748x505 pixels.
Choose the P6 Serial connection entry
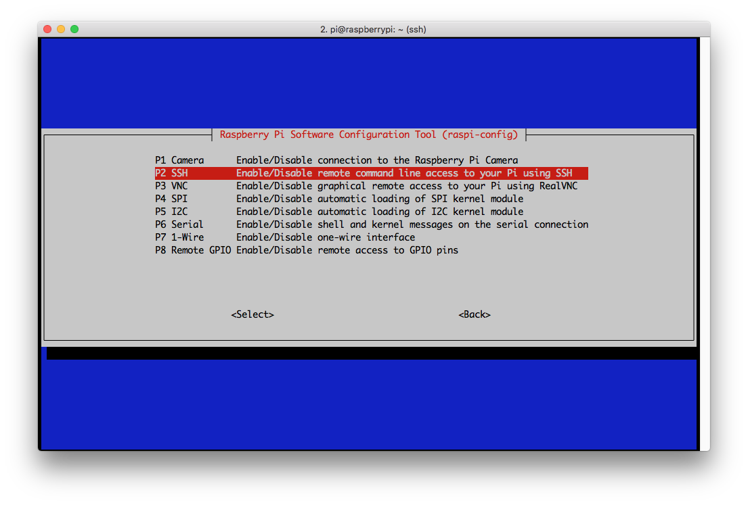371,224
